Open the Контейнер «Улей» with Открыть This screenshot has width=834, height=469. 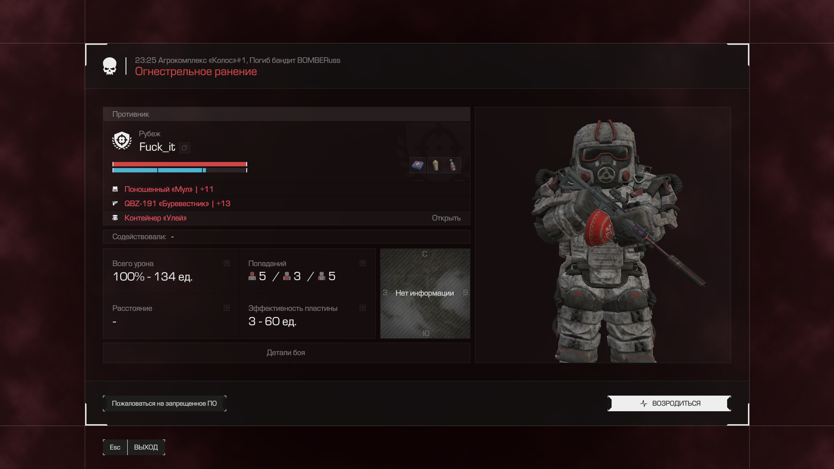(446, 218)
